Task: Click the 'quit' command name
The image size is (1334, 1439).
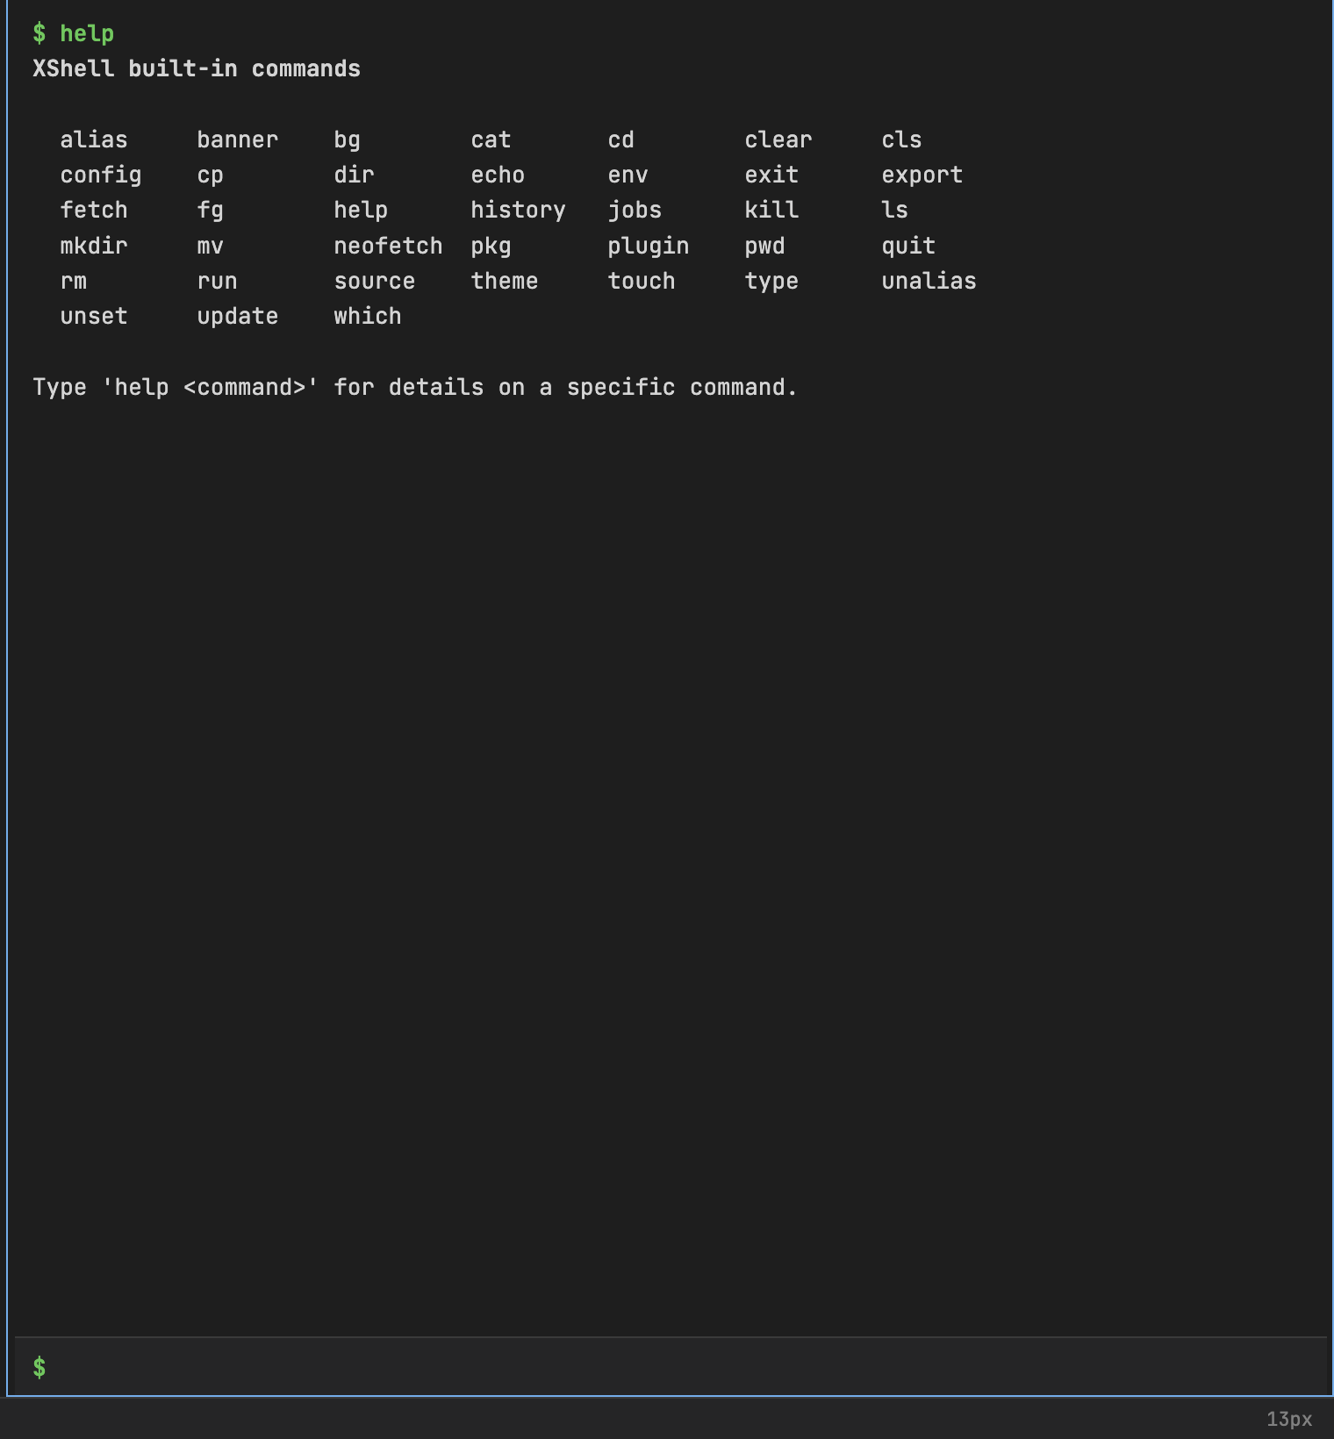Action: (908, 247)
